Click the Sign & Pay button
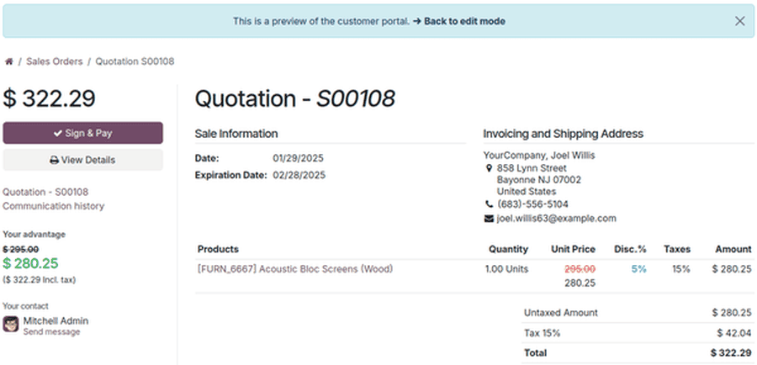Screen dimensions: 757x365 pyautogui.click(x=83, y=133)
